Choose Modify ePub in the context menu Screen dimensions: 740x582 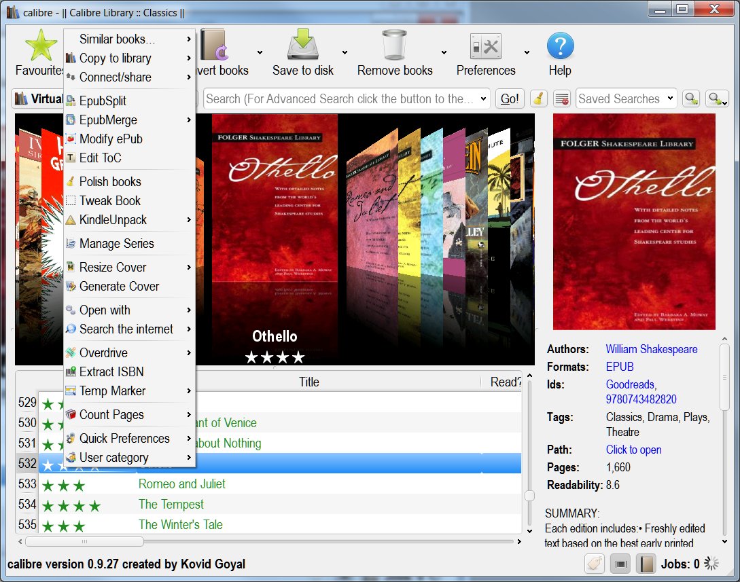(129, 139)
